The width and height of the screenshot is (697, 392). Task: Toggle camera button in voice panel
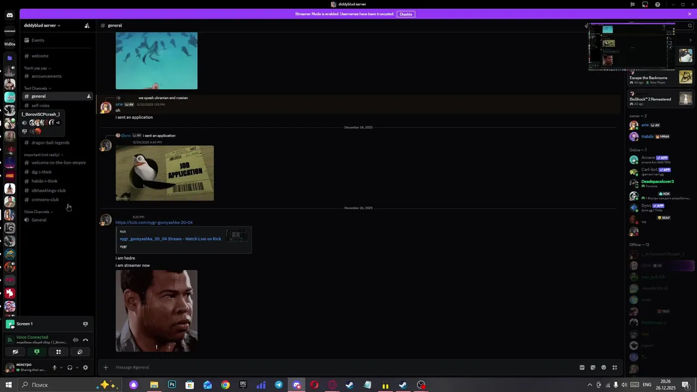pyautogui.click(x=15, y=352)
